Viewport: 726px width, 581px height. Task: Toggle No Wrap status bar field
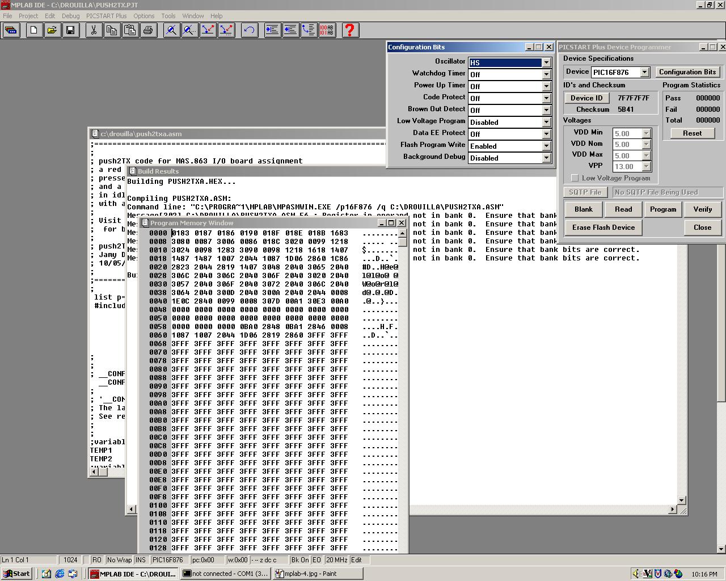coord(119,560)
